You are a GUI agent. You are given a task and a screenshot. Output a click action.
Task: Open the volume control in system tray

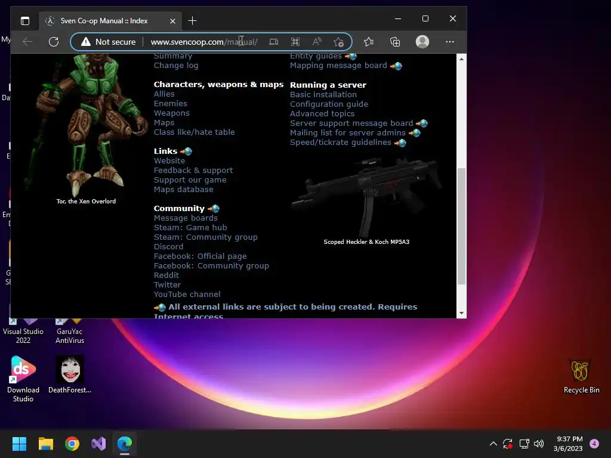pos(539,444)
